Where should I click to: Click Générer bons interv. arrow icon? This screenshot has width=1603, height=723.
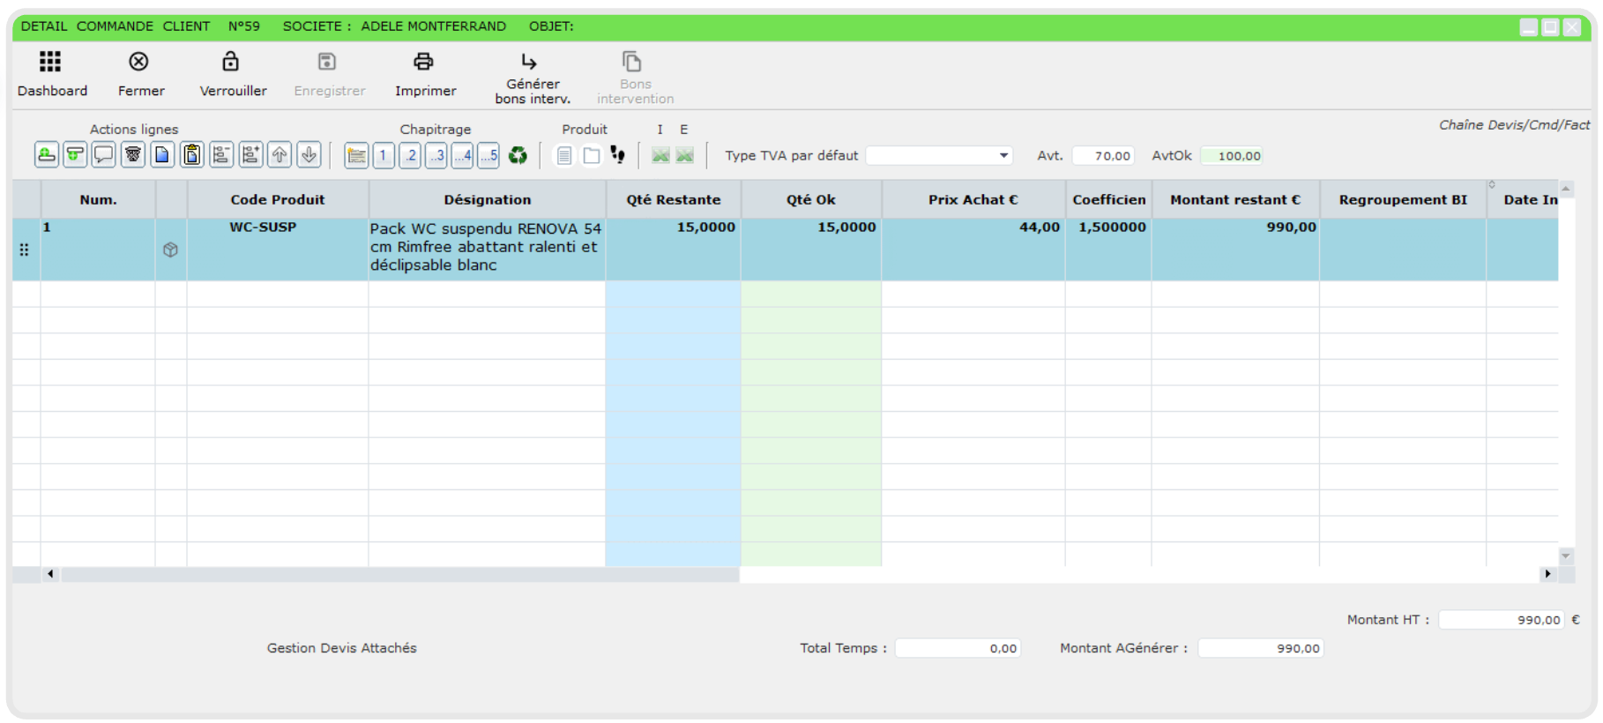(529, 62)
